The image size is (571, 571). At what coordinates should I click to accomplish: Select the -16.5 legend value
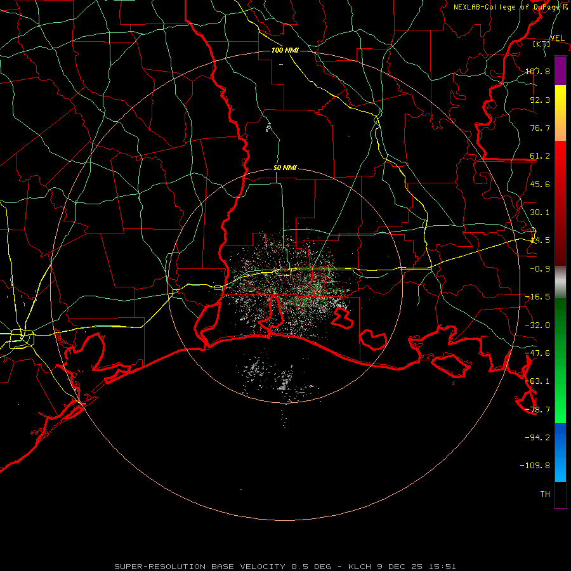click(x=537, y=297)
